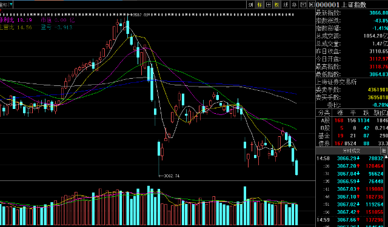Click the 净利比 19.19 indicator label
This screenshot has height=227, width=388.
(x=16, y=20)
